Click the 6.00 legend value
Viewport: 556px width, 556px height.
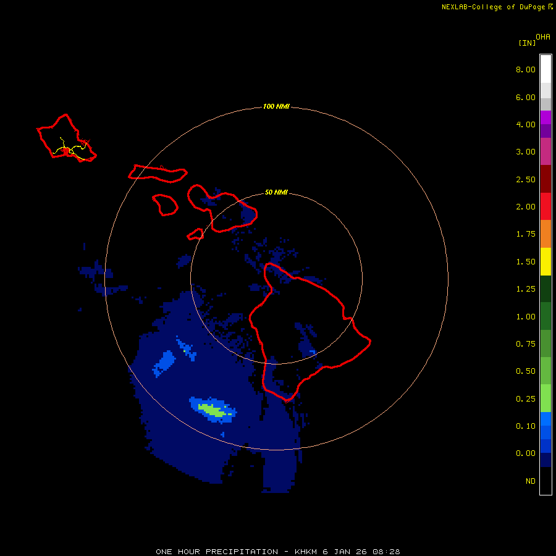coord(526,97)
